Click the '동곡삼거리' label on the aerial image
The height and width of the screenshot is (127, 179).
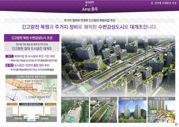(72, 92)
